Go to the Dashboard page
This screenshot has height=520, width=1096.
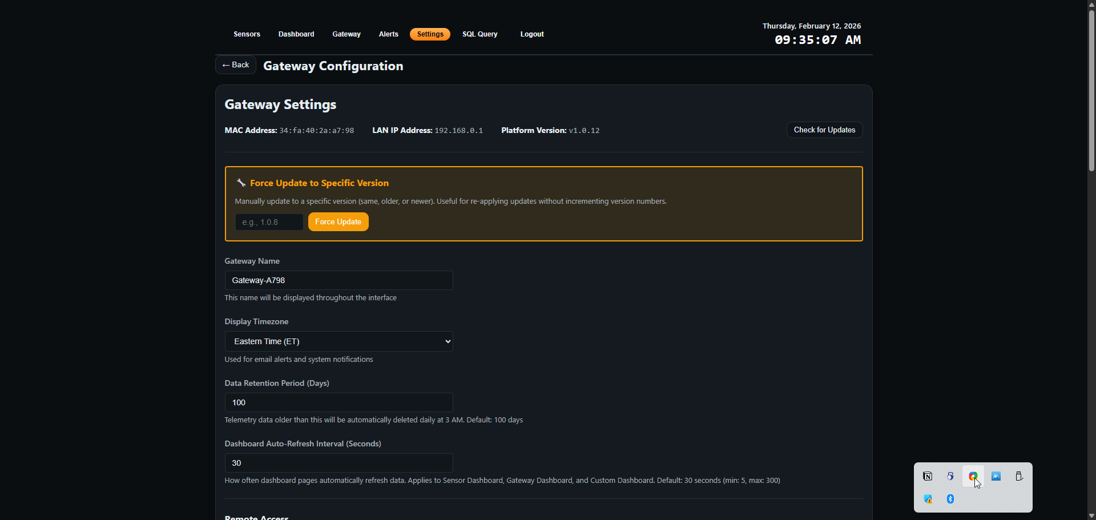click(x=296, y=34)
